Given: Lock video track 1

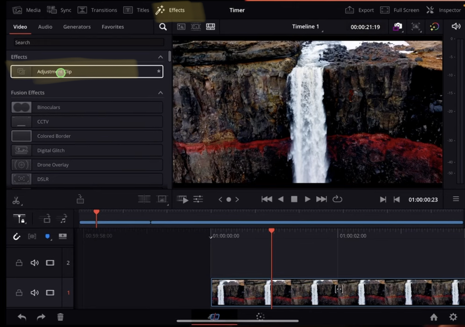Looking at the screenshot, I should tap(19, 293).
